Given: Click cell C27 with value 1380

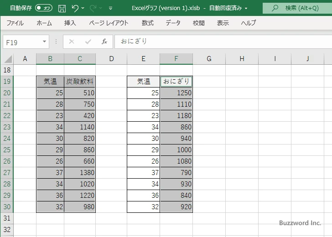Looking at the screenshot, I should coord(80,173).
